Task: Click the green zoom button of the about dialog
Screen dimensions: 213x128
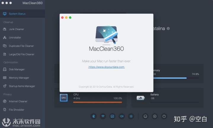Action: pos(70,17)
